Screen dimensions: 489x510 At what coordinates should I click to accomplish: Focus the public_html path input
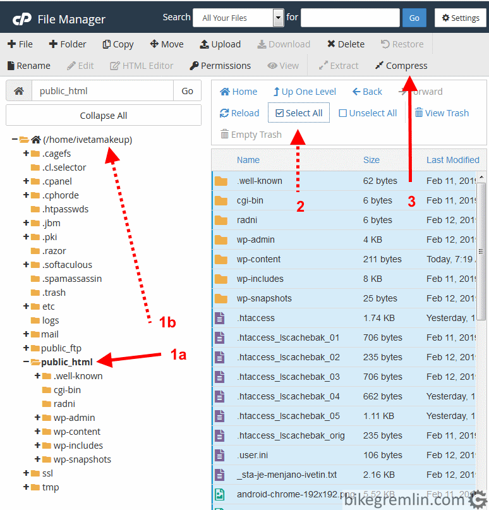tap(102, 91)
